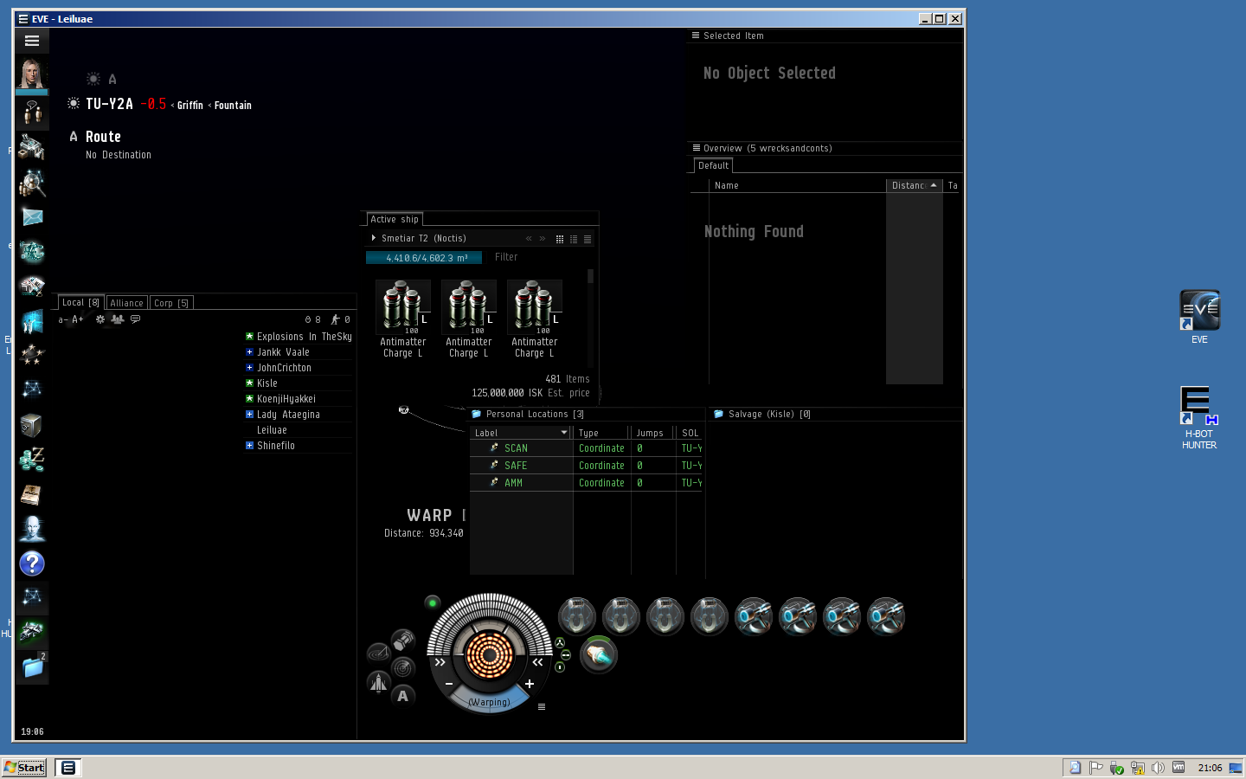The image size is (1246, 779).
Task: Click the inventory vertical scrollbar
Action: (591, 319)
